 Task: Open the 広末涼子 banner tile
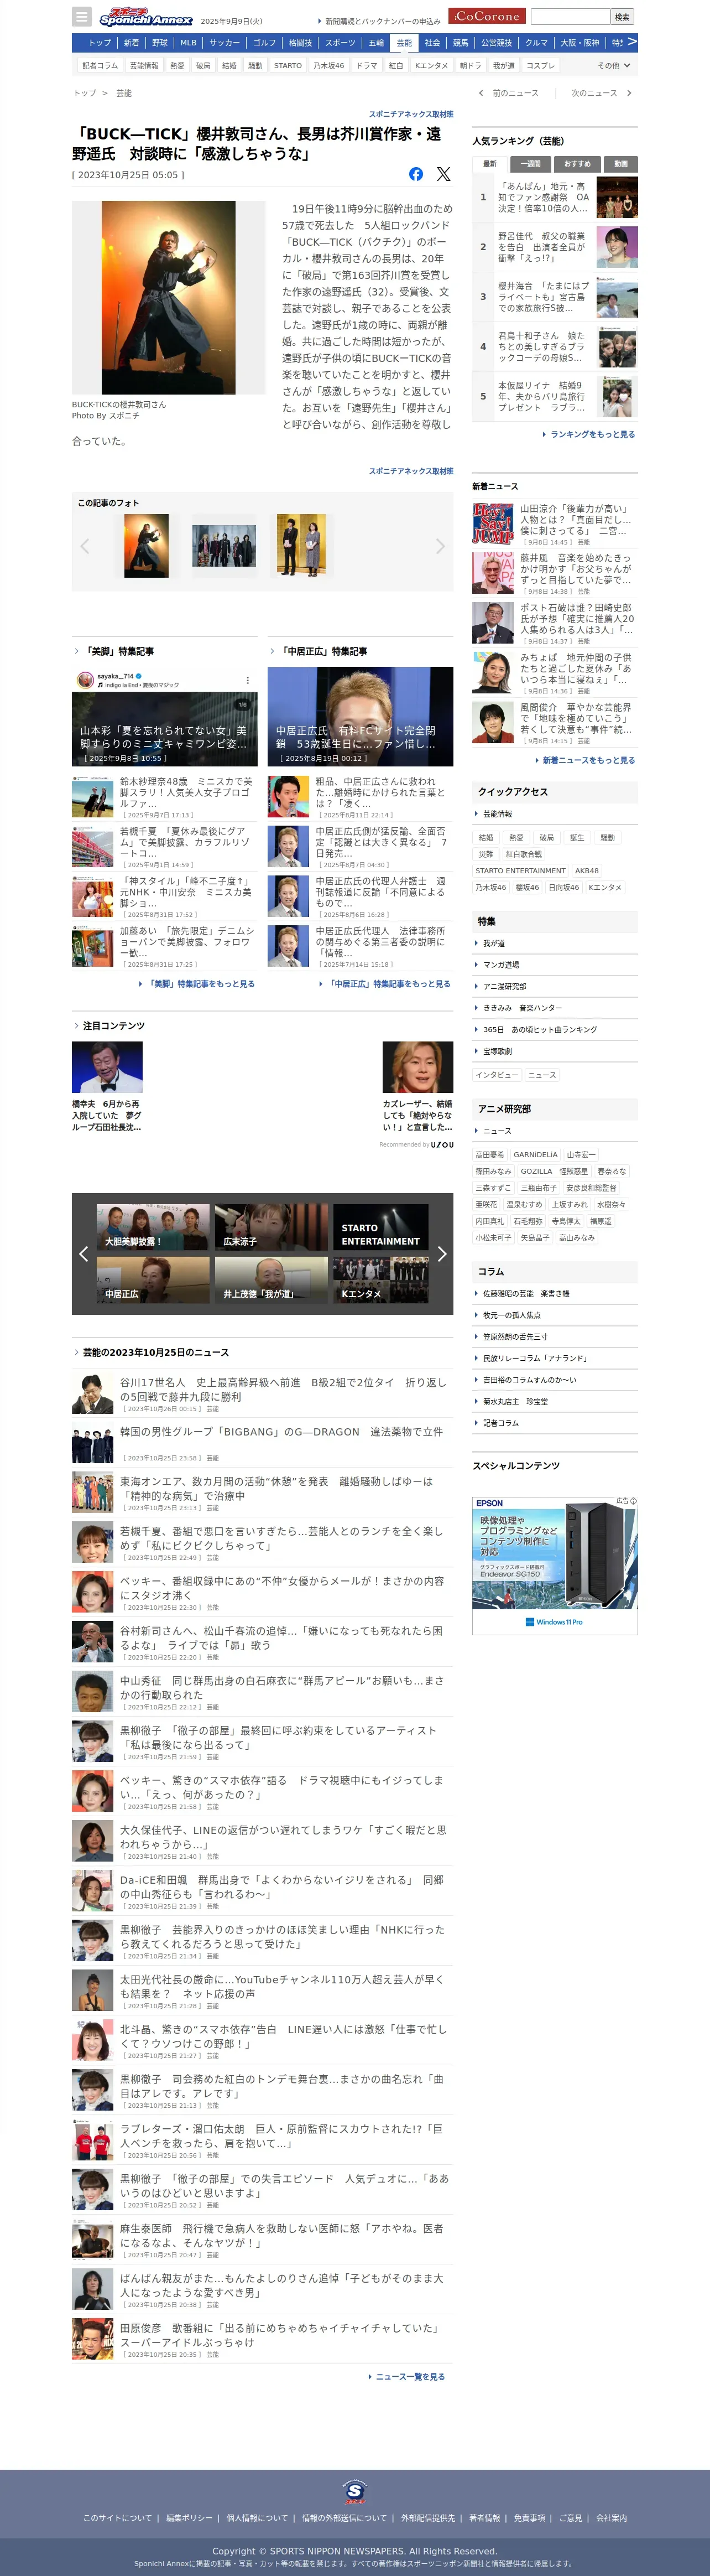coord(270,1228)
